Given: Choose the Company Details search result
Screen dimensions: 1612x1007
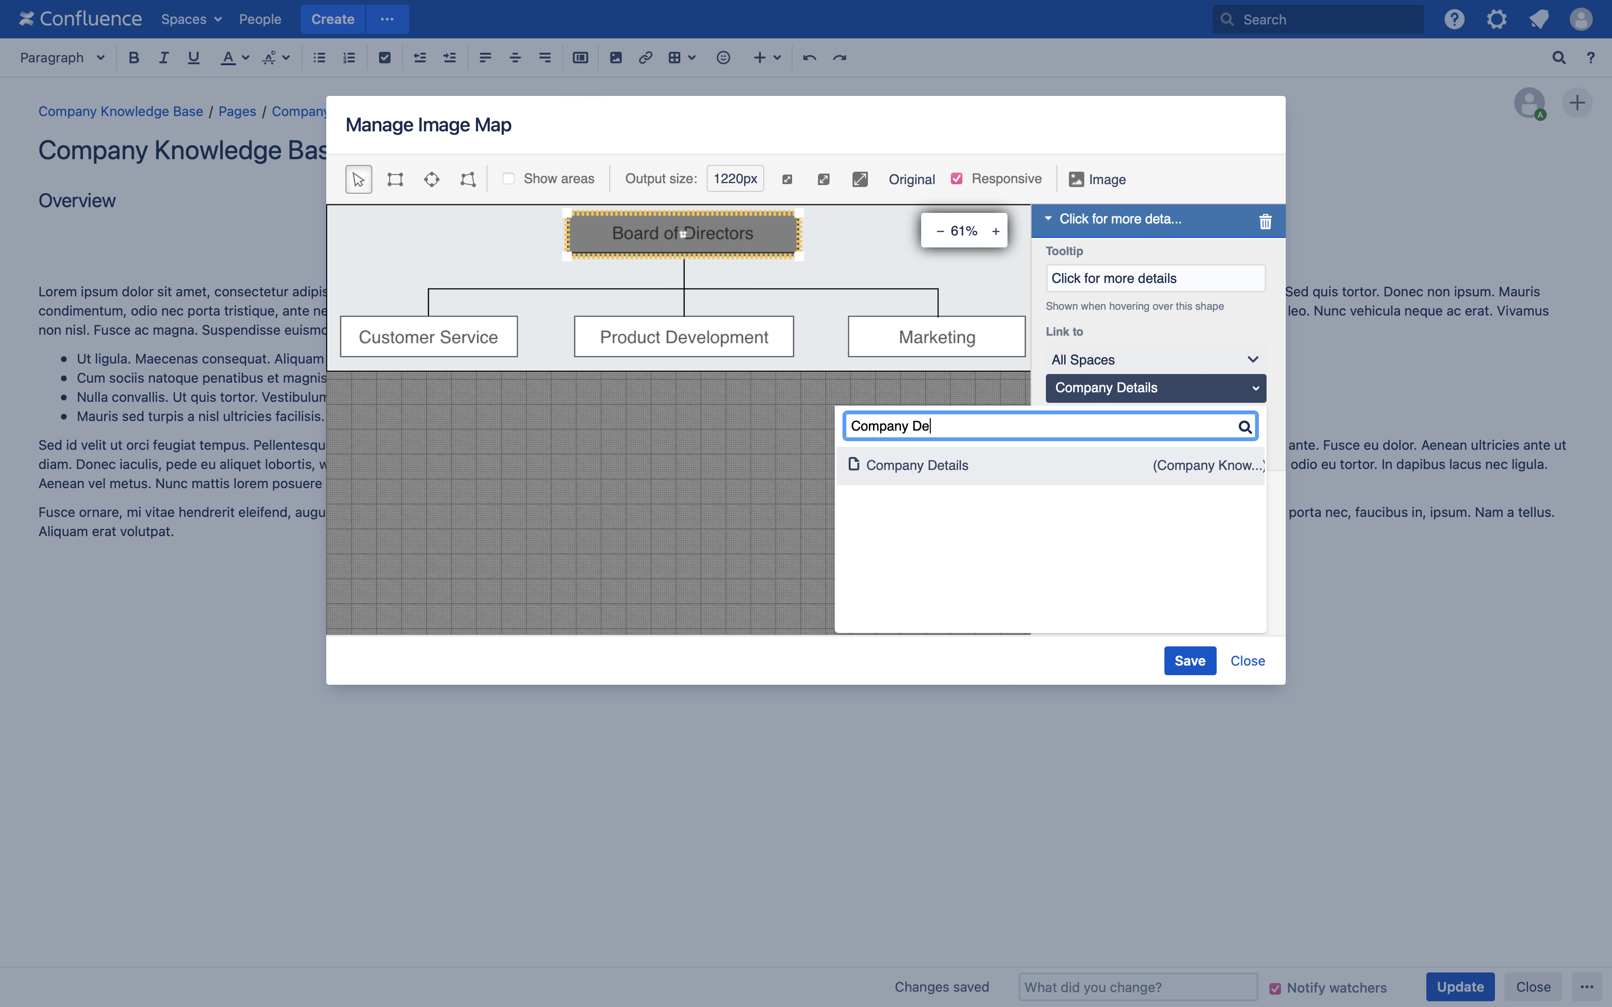Looking at the screenshot, I should pyautogui.click(x=917, y=465).
